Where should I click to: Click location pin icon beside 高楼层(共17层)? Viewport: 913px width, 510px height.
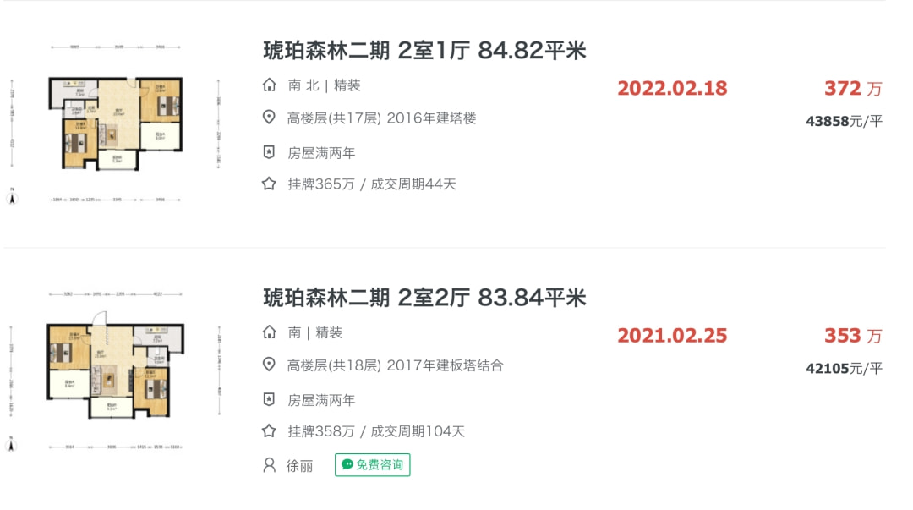269,118
